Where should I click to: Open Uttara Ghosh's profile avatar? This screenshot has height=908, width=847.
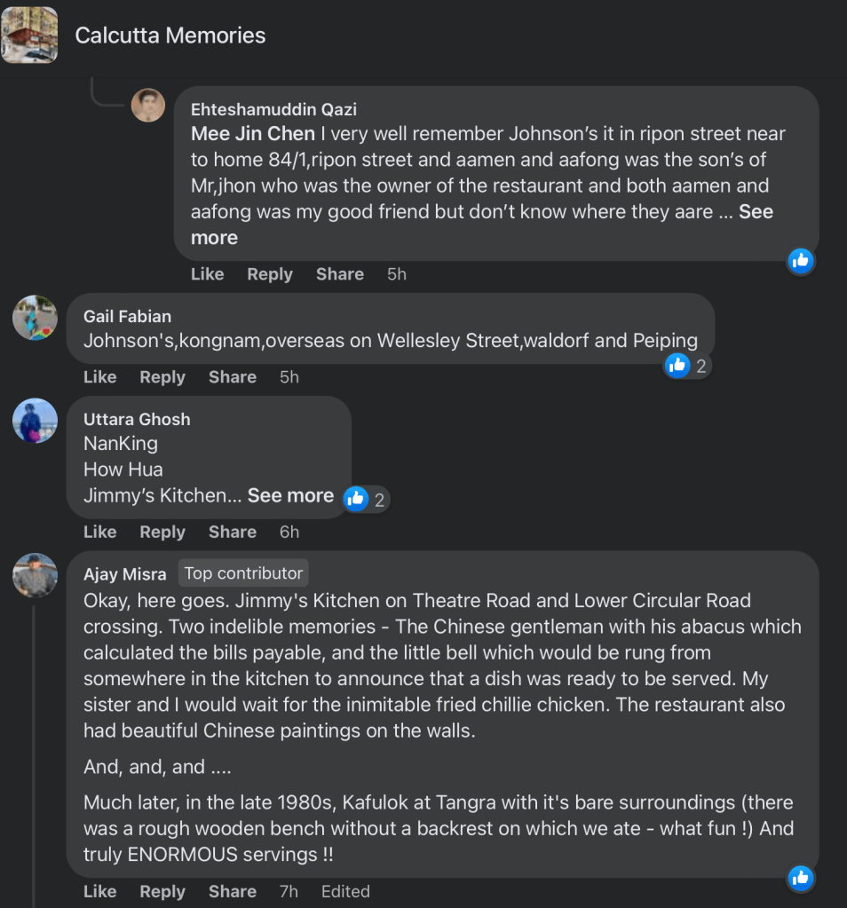click(x=36, y=421)
